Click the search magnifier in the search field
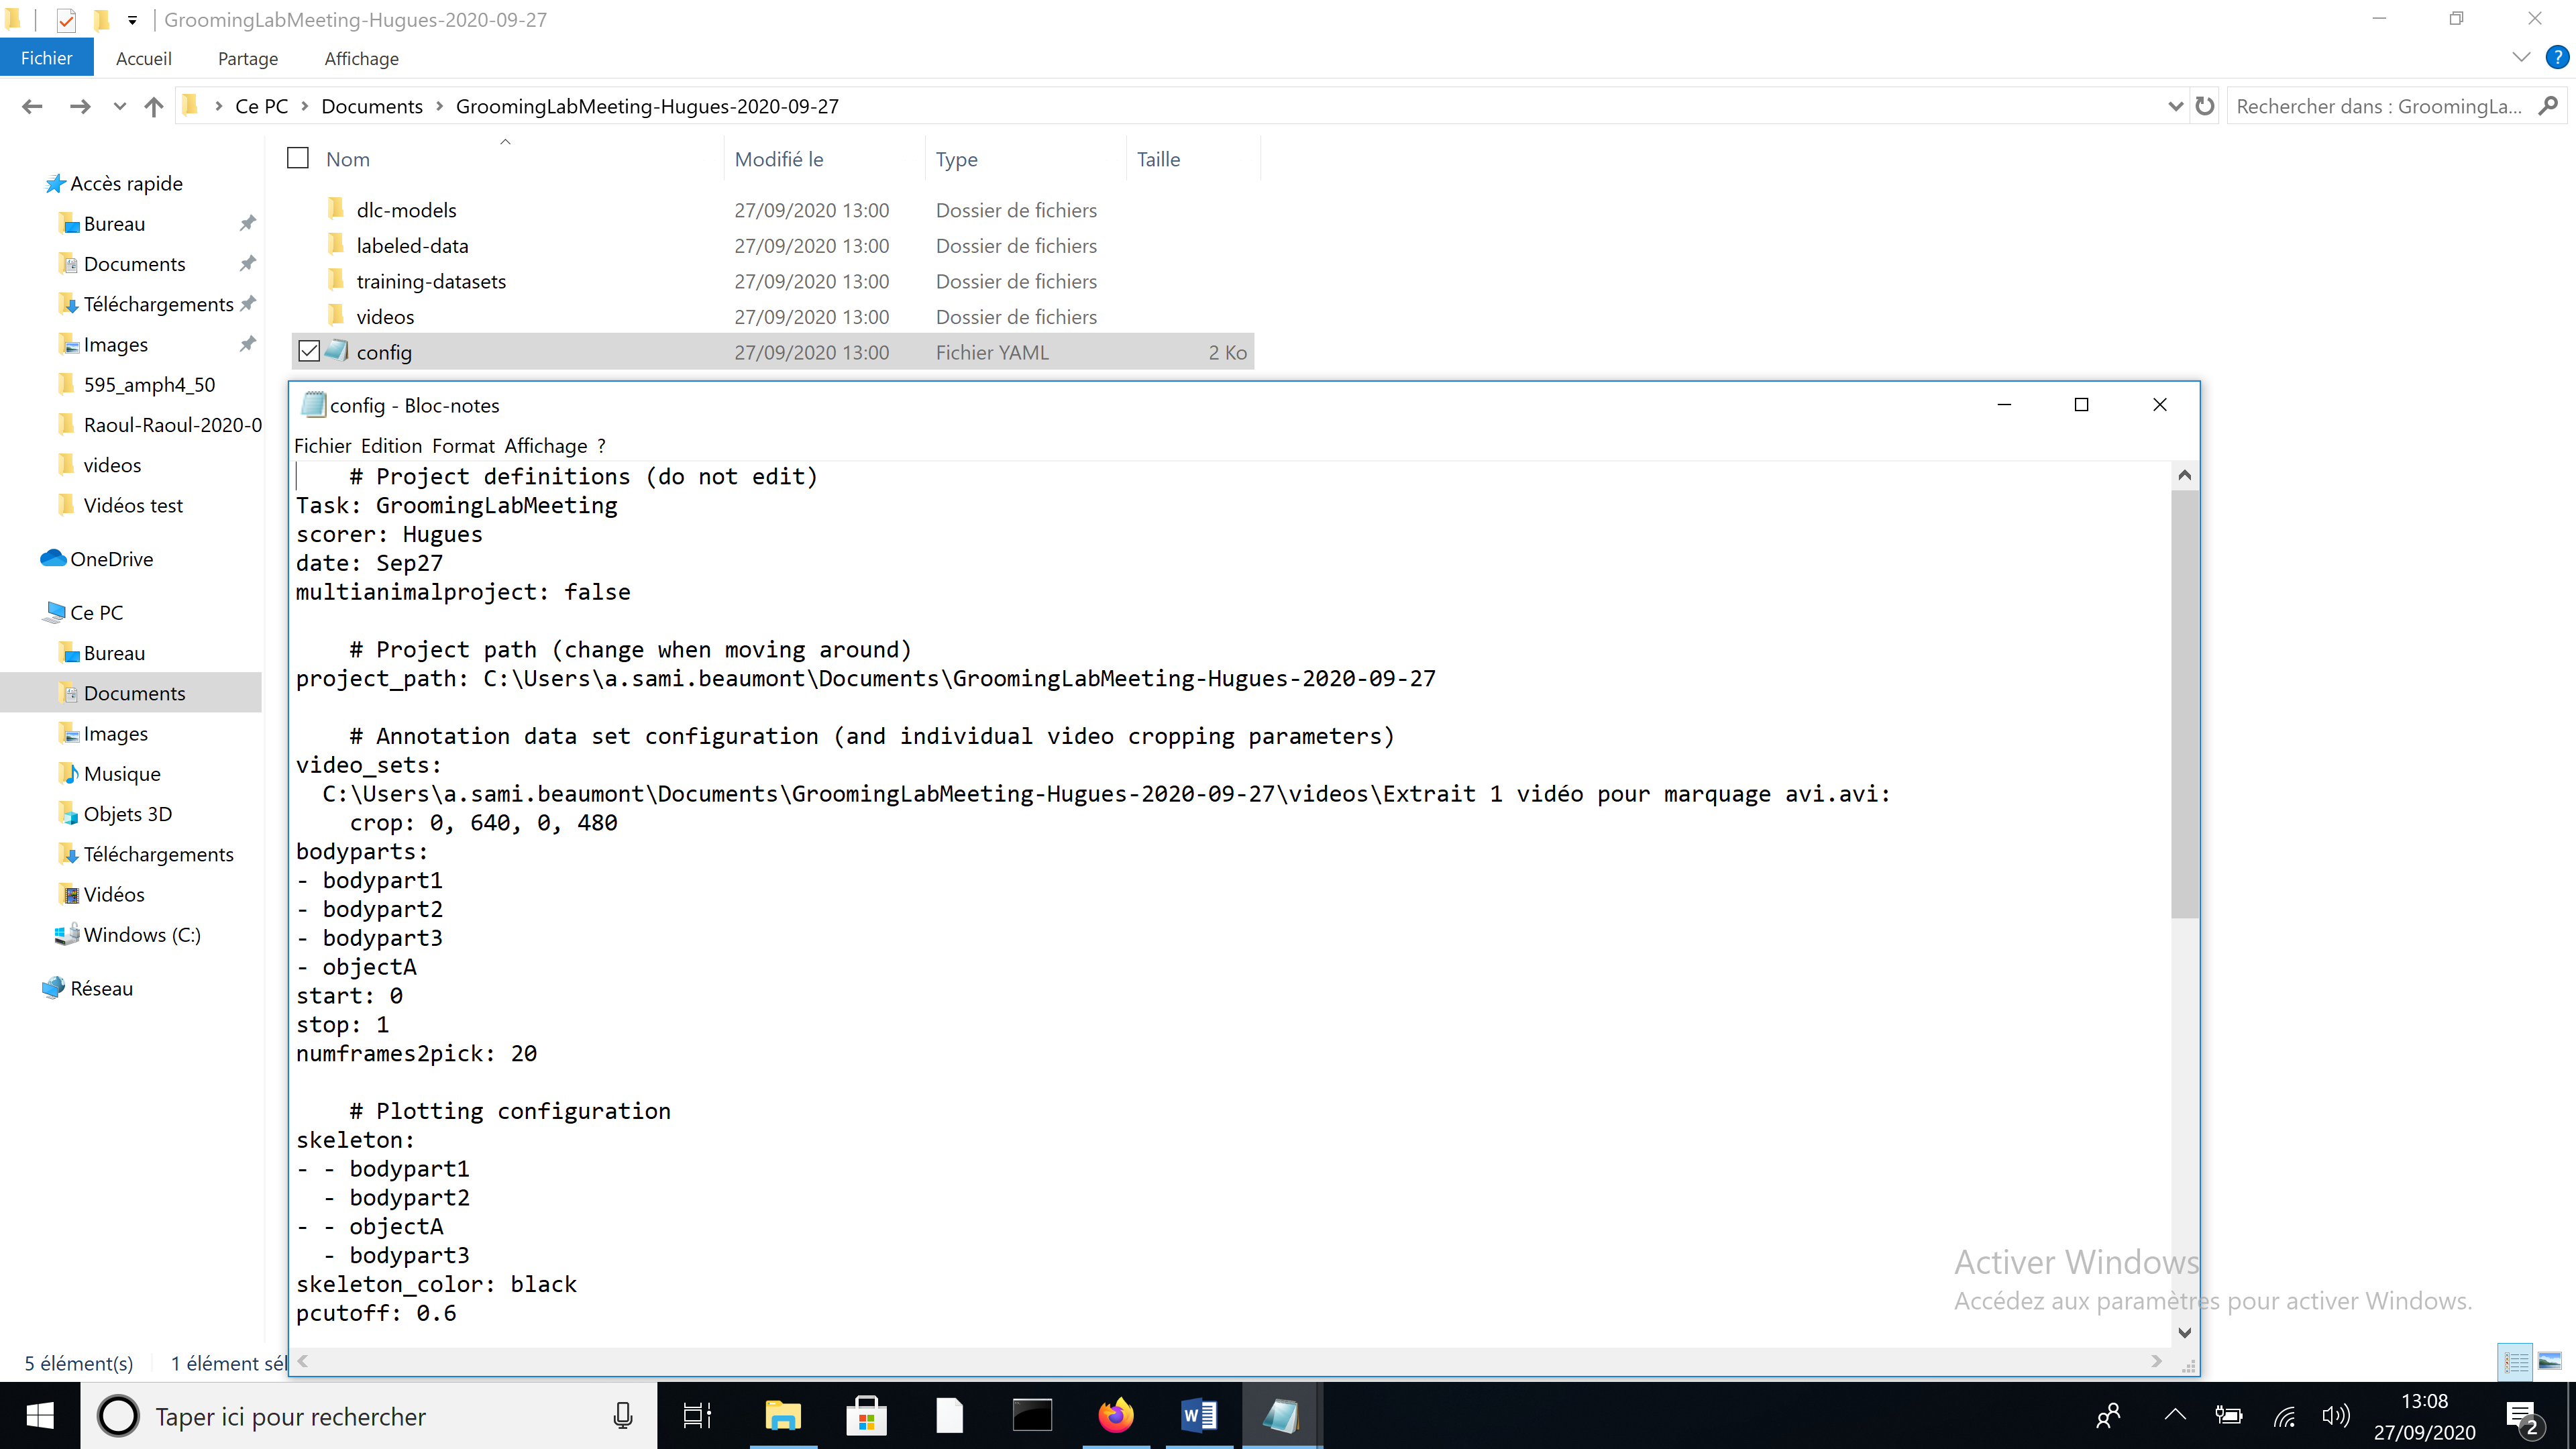Viewport: 2576px width, 1449px height. coord(2547,106)
